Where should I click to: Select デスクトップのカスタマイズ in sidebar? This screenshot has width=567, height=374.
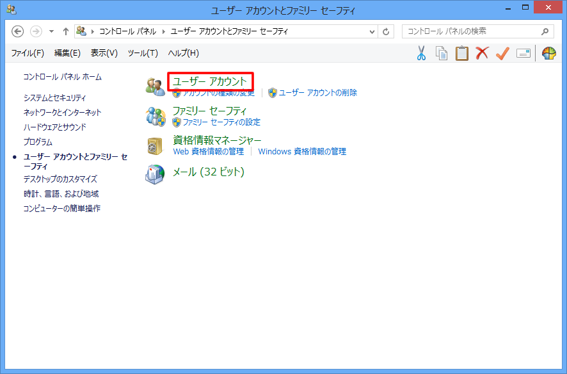point(60,179)
